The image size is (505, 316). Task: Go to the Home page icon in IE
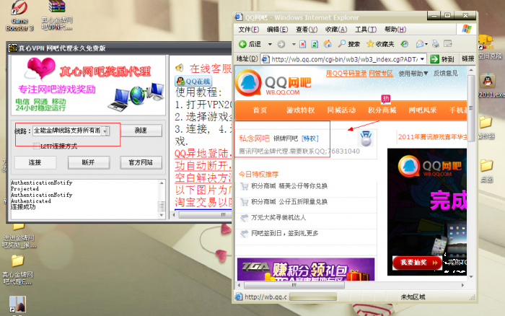tap(328, 44)
